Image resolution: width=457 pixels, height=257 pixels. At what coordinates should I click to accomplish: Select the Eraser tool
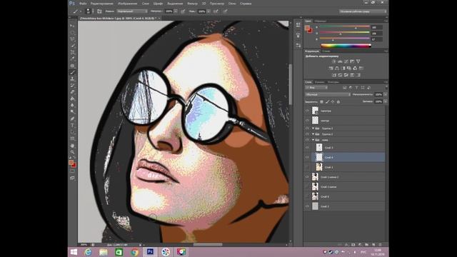(x=72, y=92)
